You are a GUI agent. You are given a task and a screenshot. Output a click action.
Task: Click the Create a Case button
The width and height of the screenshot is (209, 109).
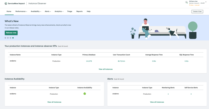pos(197,12)
